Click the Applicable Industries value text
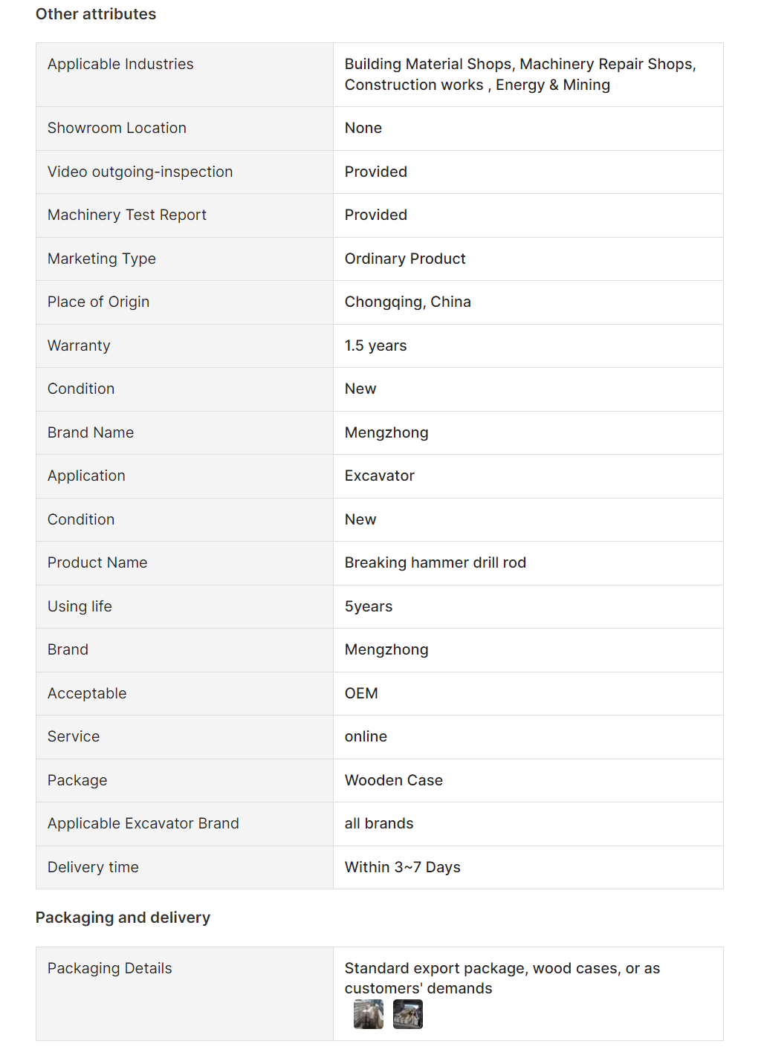Viewport: 764px width, 1061px height. click(519, 74)
